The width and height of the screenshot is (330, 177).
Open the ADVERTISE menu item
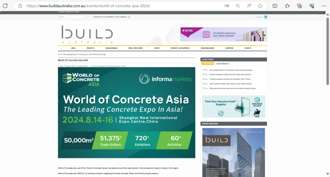(229, 48)
